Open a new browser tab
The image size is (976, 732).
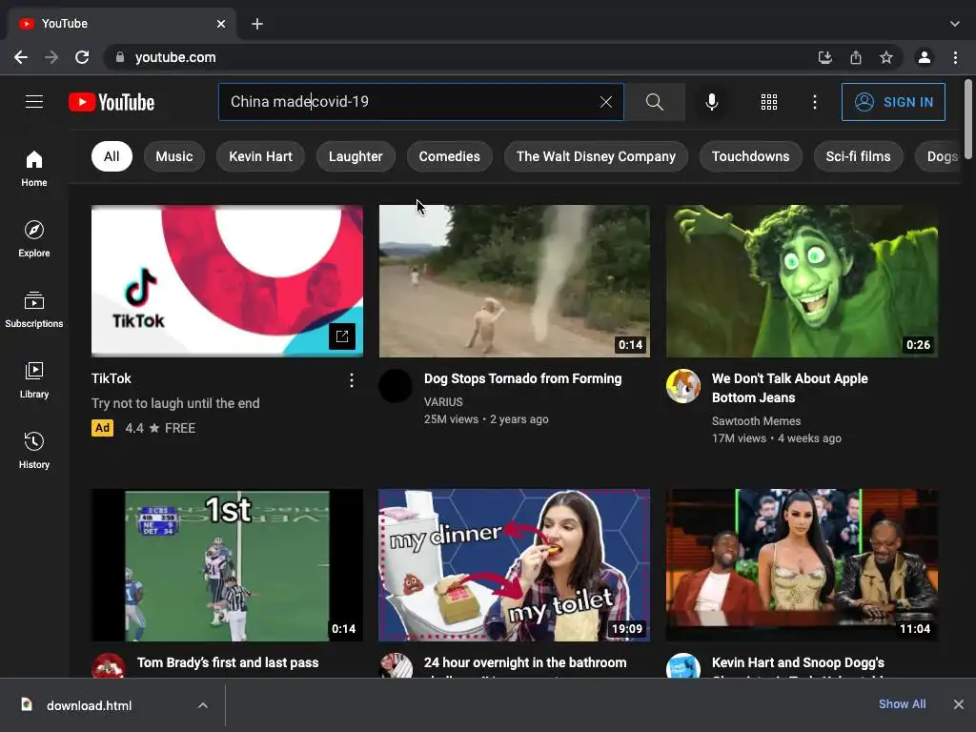pyautogui.click(x=257, y=24)
